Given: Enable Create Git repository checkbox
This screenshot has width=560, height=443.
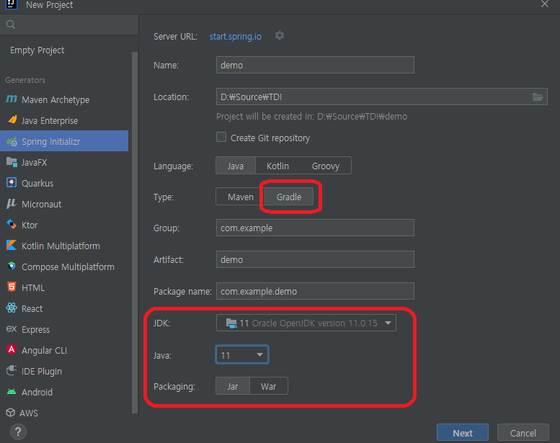Looking at the screenshot, I should (221, 137).
